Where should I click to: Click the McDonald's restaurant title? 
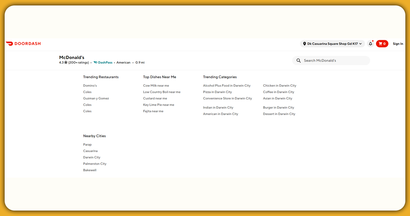point(72,57)
